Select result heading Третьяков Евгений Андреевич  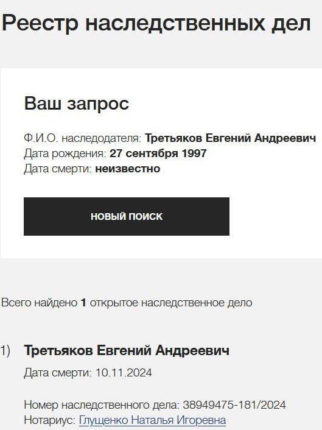(x=127, y=350)
